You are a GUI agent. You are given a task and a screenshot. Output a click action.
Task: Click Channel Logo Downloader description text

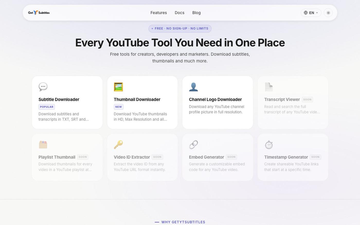(217, 109)
